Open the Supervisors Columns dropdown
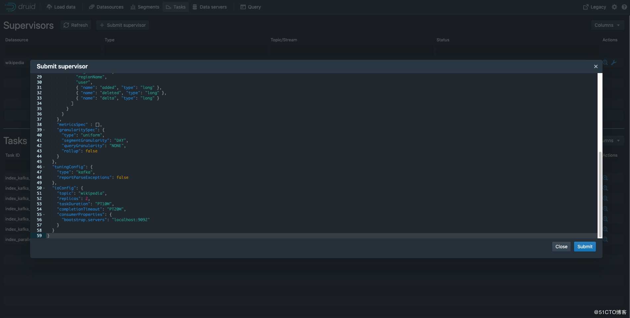This screenshot has width=630, height=318. (607, 25)
